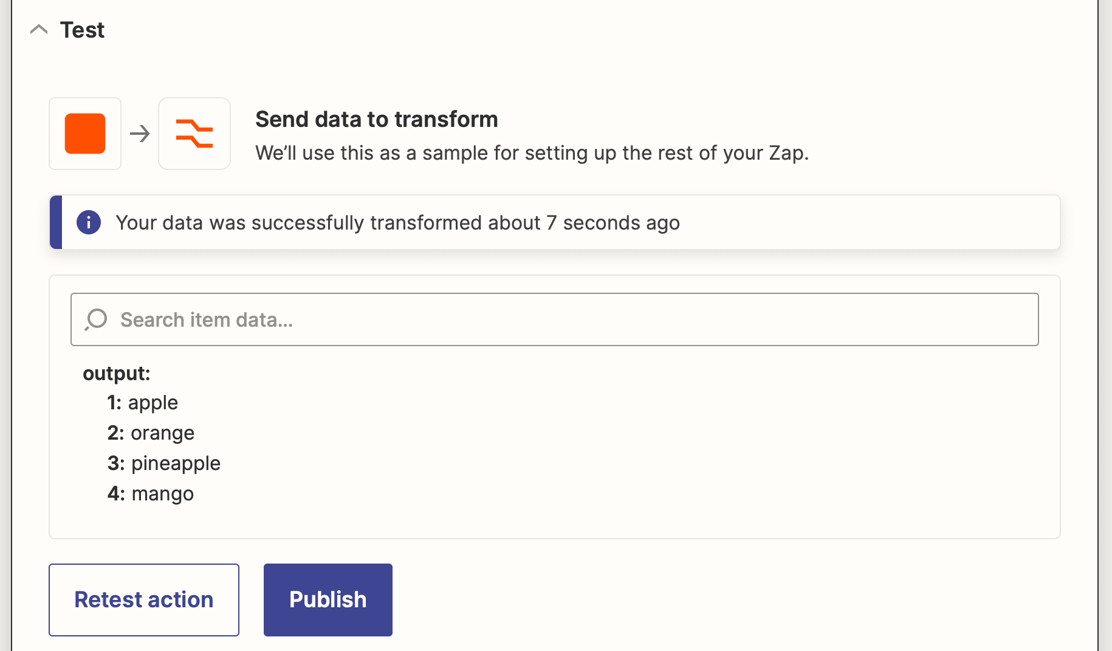Click the Test section header

(81, 29)
